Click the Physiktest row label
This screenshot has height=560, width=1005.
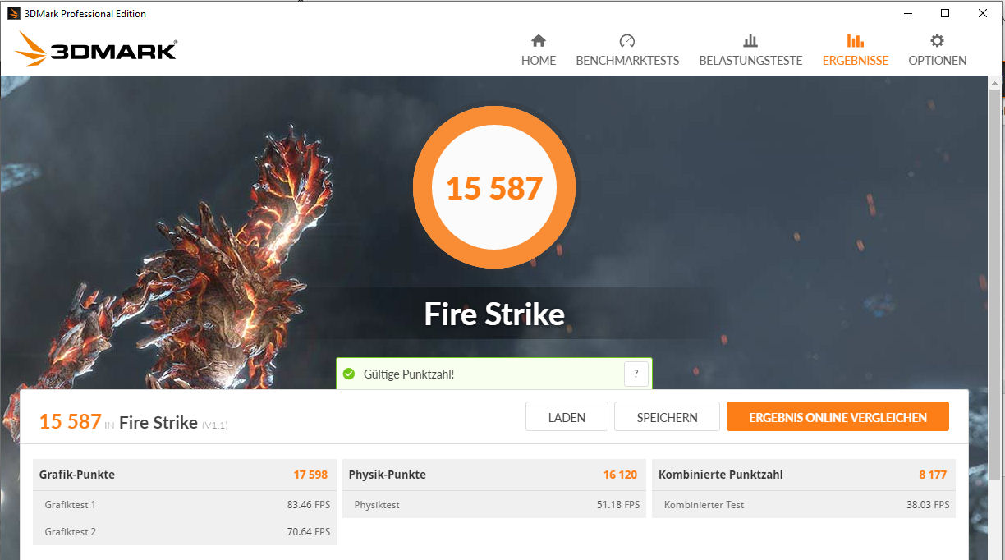(x=377, y=505)
